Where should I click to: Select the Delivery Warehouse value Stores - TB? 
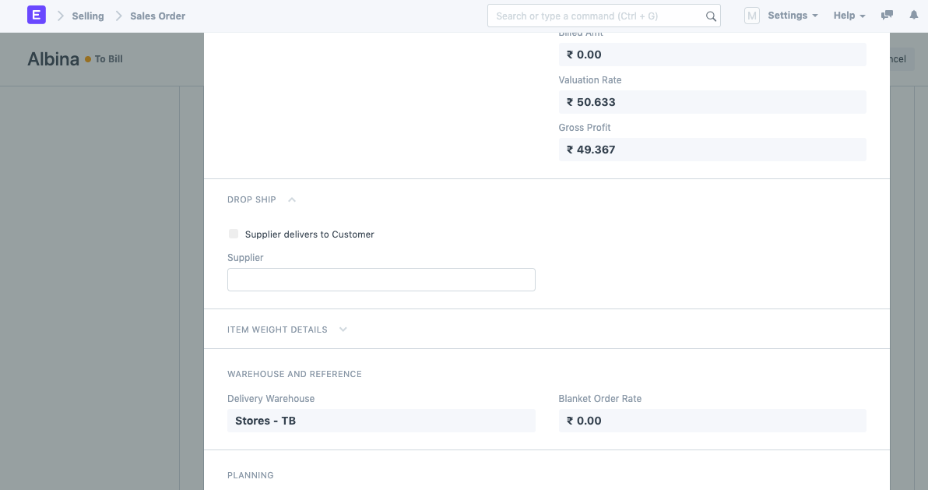381,421
